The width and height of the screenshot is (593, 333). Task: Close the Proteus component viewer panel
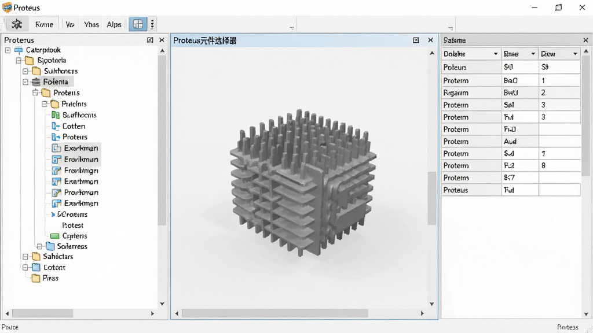point(430,40)
